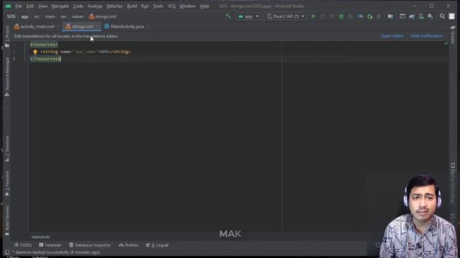Click the Hide notification link
Viewport: 460px width, 258px height.
point(426,36)
